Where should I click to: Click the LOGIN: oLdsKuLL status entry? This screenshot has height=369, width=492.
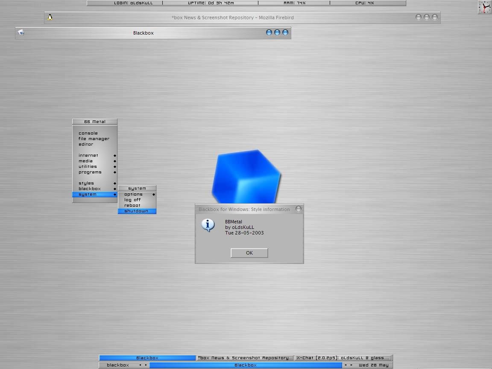(x=133, y=3)
